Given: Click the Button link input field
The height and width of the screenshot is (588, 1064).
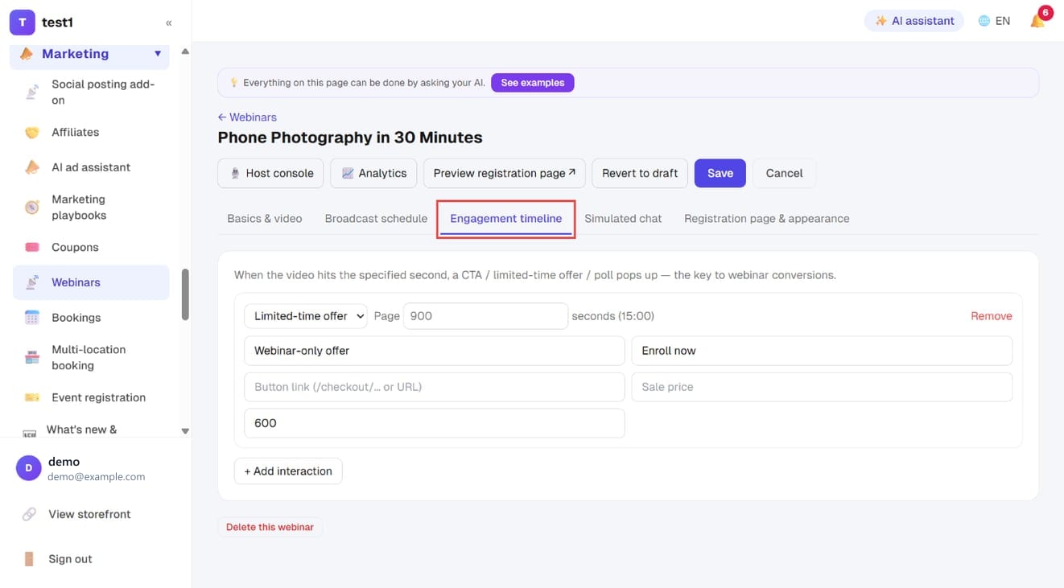Looking at the screenshot, I should 434,387.
